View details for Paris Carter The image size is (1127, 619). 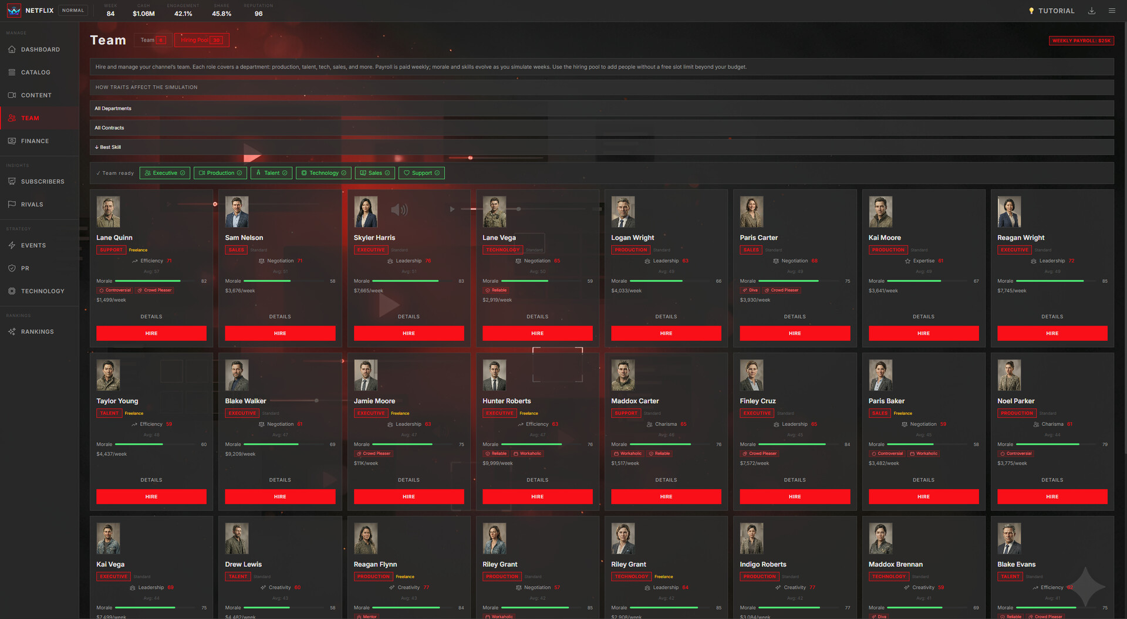[x=794, y=317]
